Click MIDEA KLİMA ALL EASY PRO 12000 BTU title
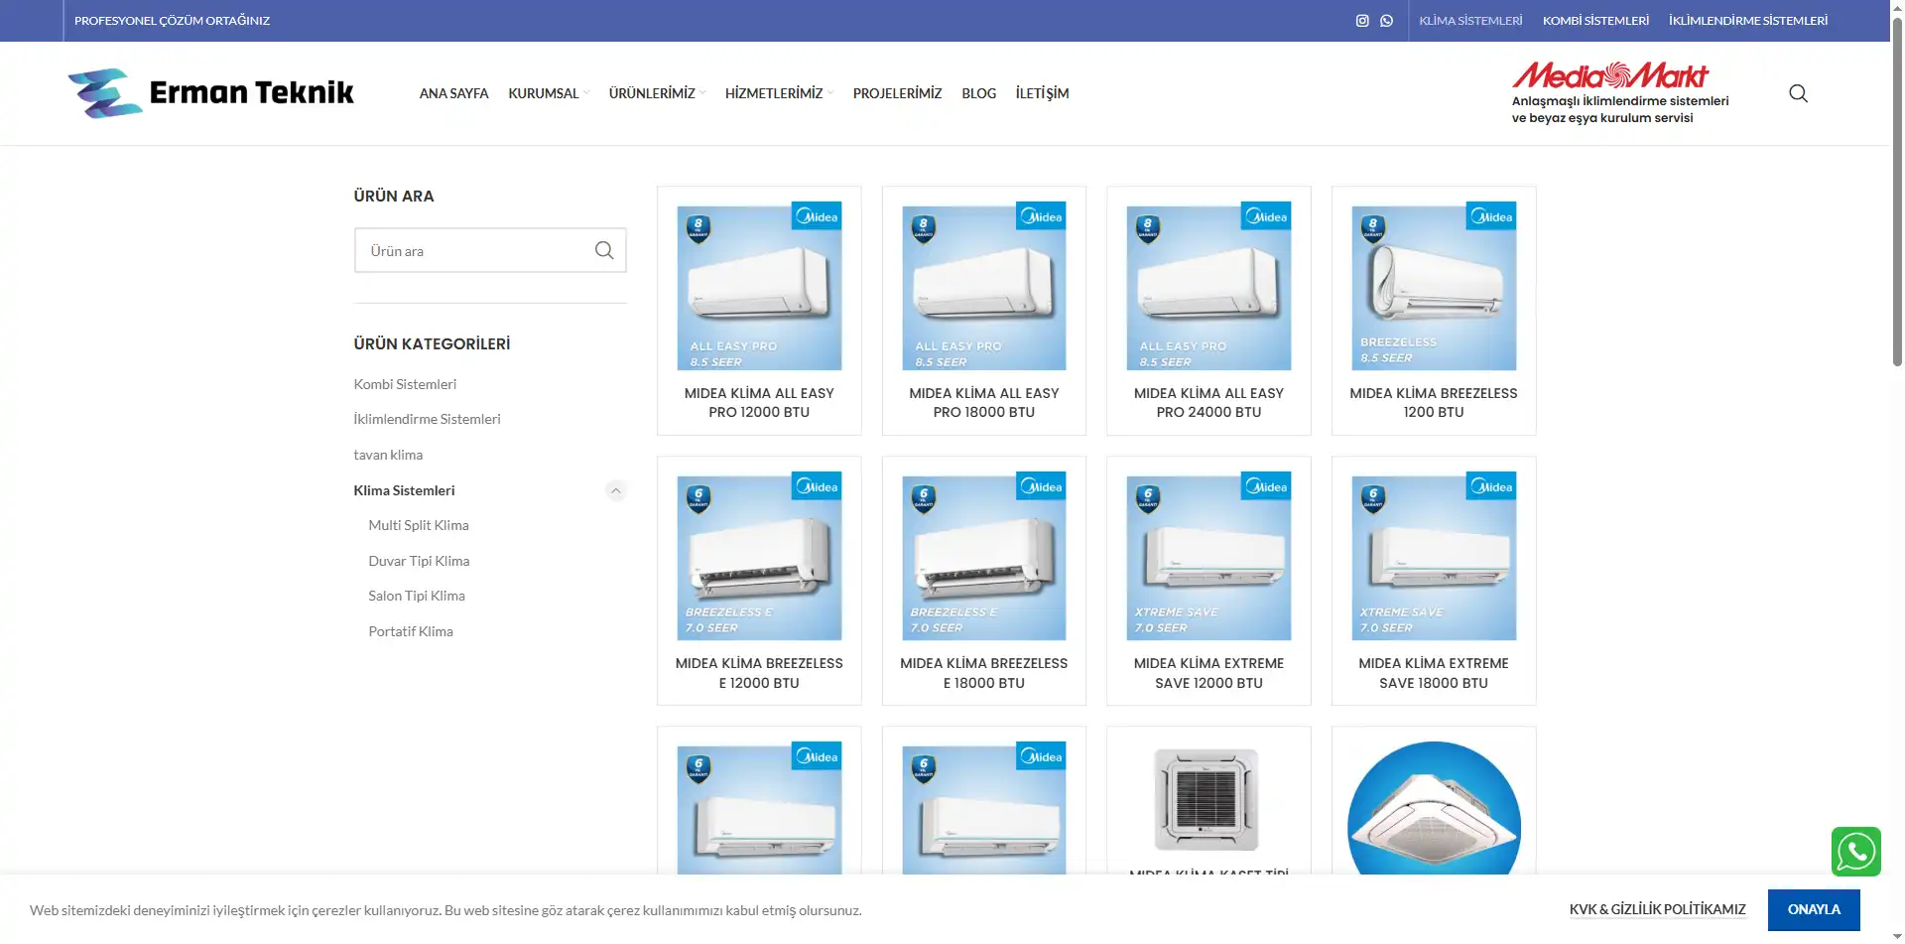 click(x=759, y=403)
